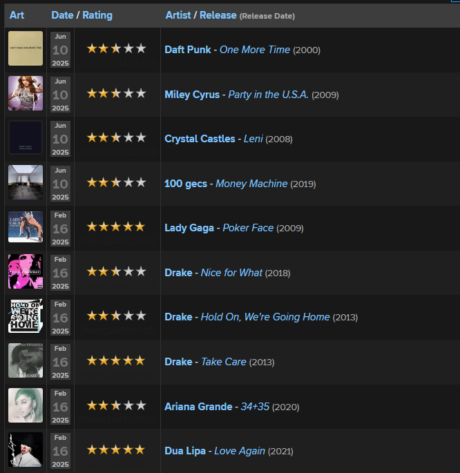The height and width of the screenshot is (473, 460).
Task: View Take Care cover thumbnail
Action: click(26, 360)
